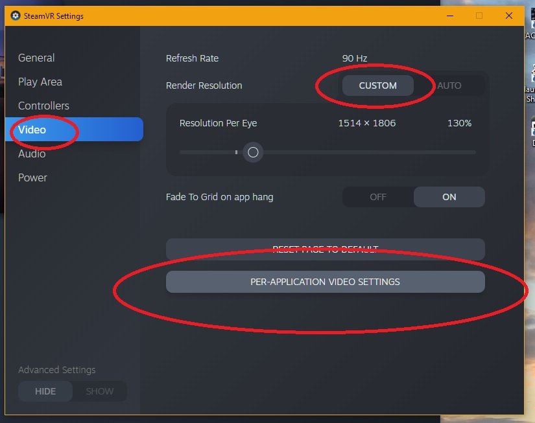Open Per-Application Video Settings
The image size is (535, 423).
click(325, 282)
